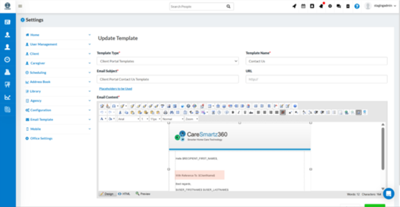Image resolution: width=400 pixels, height=207 pixels.
Task: Click the blue help question mark
Action: (x=357, y=6)
